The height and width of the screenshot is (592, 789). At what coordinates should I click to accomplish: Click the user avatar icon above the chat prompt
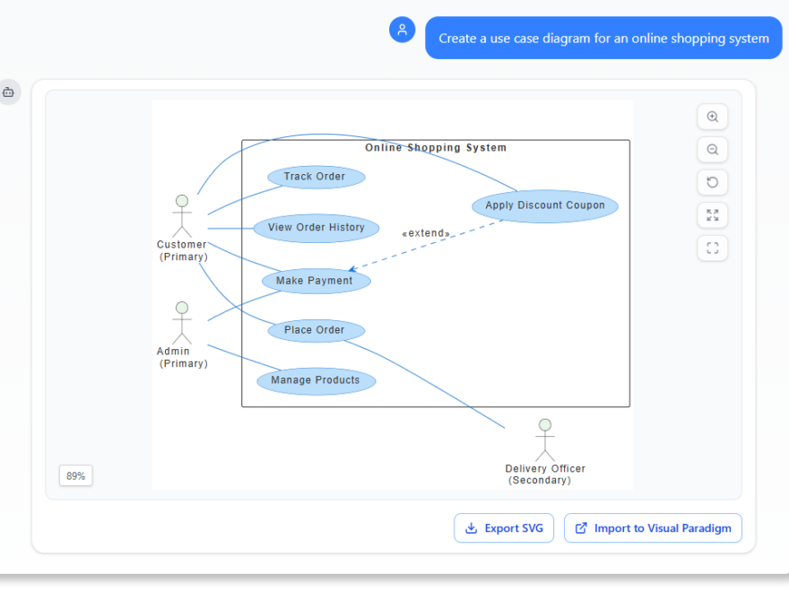click(x=402, y=30)
